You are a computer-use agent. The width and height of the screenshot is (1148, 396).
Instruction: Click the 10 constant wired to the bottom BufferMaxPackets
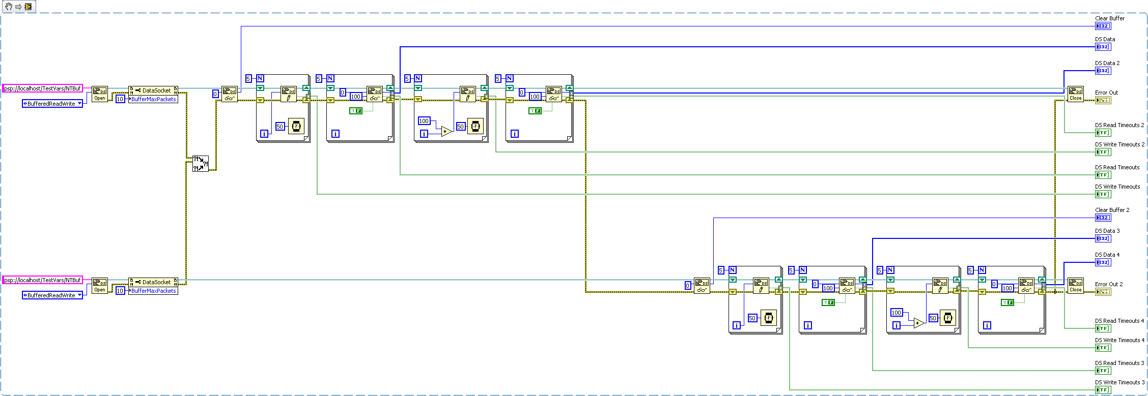pos(120,291)
